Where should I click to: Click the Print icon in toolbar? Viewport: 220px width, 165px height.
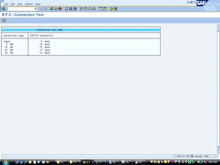(66, 8)
